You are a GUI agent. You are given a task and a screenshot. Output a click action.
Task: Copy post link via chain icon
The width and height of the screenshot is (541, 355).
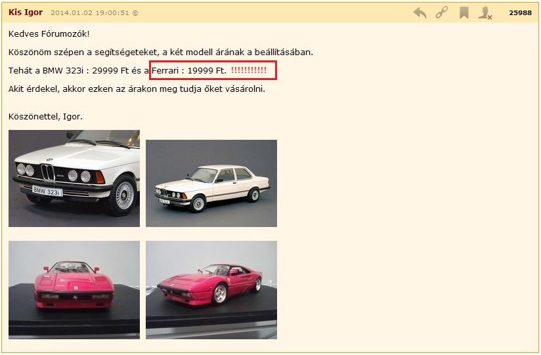click(442, 12)
